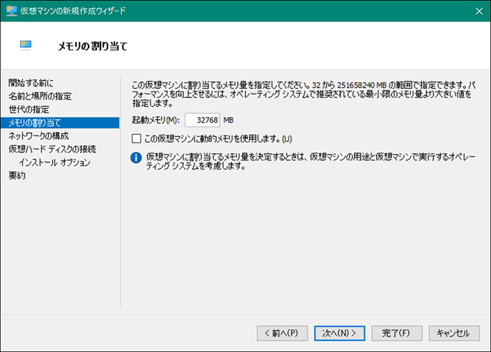Click the 起動メモリ input field showing 32768
Image resolution: width=491 pixels, height=352 pixels.
pos(203,120)
